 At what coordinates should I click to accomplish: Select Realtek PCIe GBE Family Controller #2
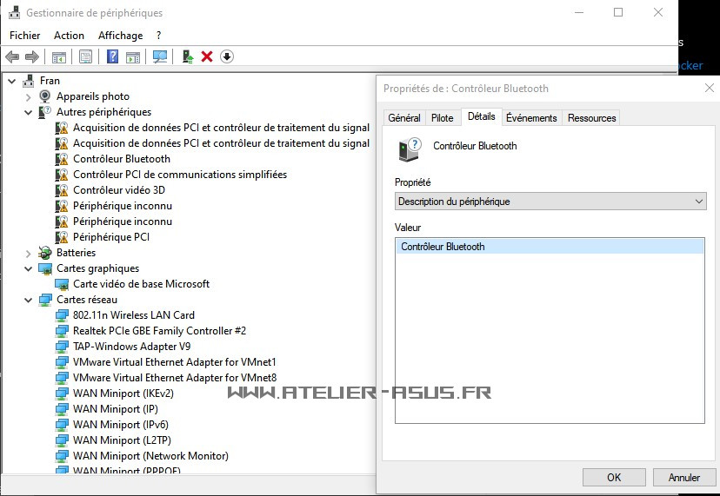tap(159, 331)
